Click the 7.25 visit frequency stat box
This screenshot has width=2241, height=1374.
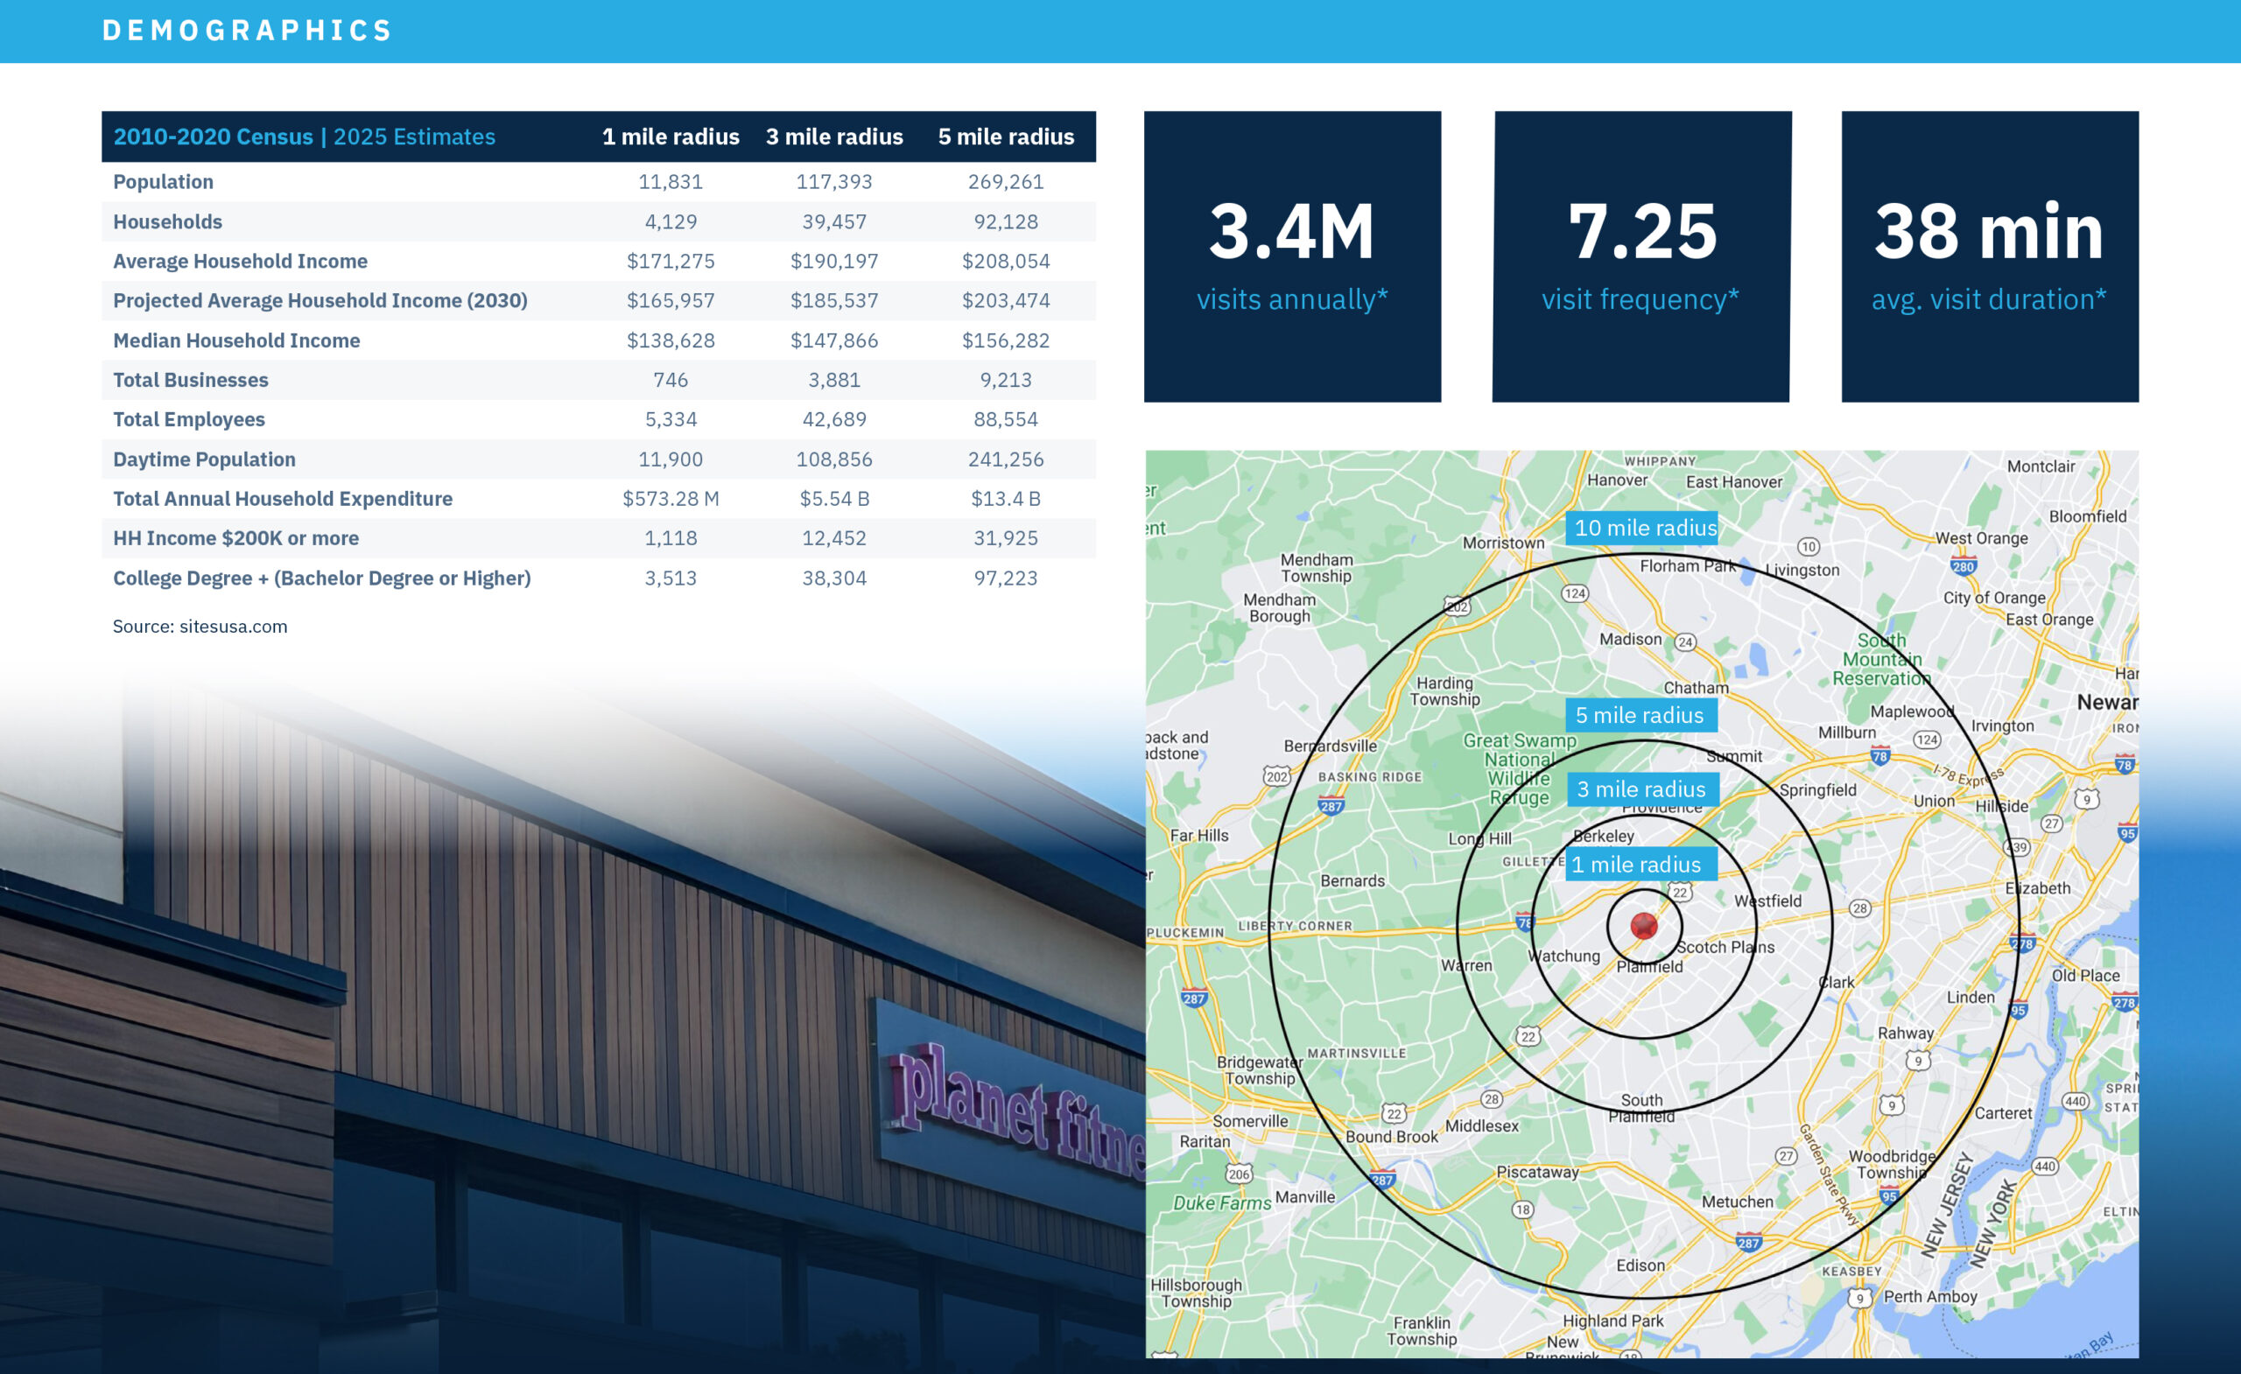pyautogui.click(x=1640, y=256)
